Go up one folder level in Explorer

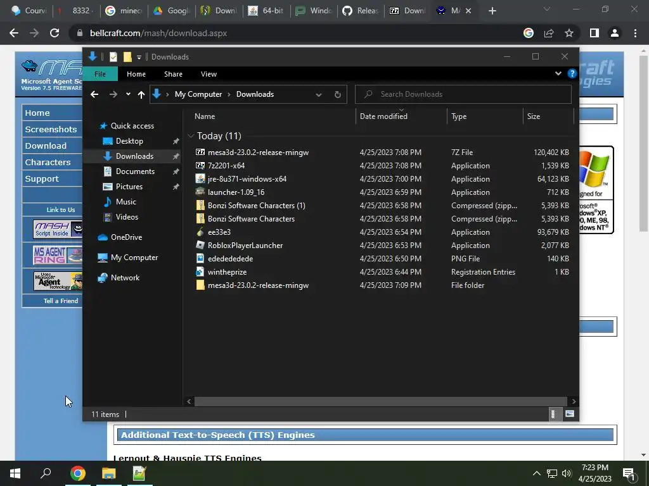coord(141,95)
